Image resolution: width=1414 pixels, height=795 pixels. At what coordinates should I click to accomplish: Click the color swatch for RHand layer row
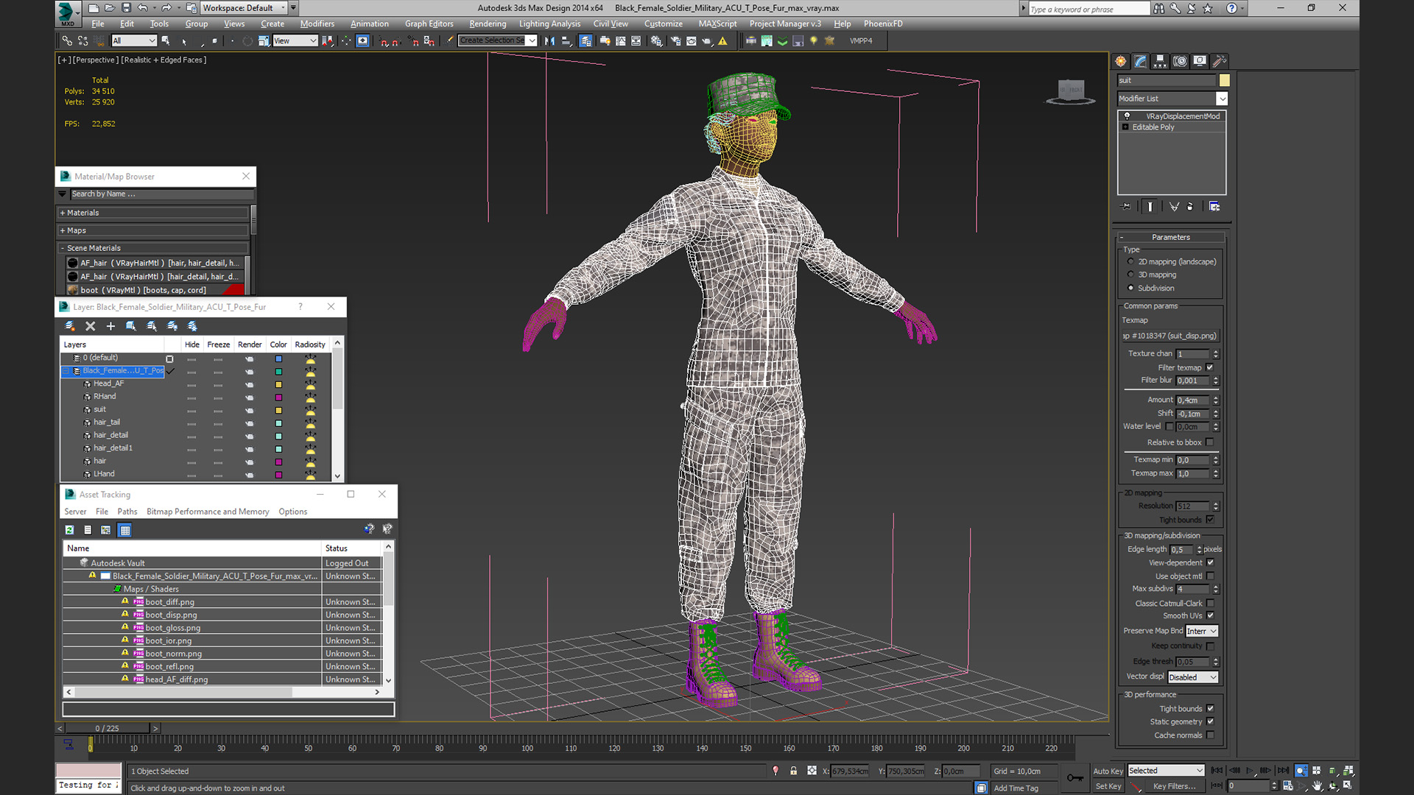point(278,397)
